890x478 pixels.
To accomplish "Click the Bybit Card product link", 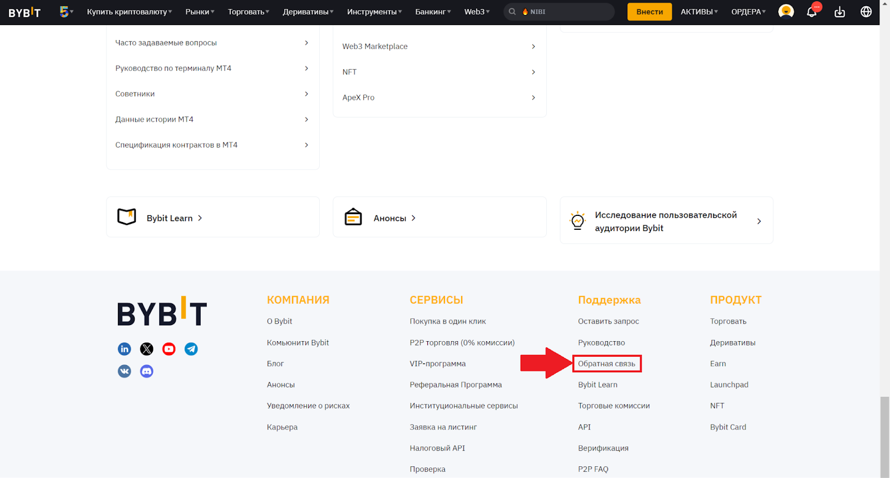I will pos(728,427).
